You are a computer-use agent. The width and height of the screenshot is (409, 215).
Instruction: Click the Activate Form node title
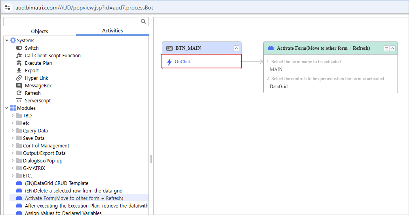point(323,48)
